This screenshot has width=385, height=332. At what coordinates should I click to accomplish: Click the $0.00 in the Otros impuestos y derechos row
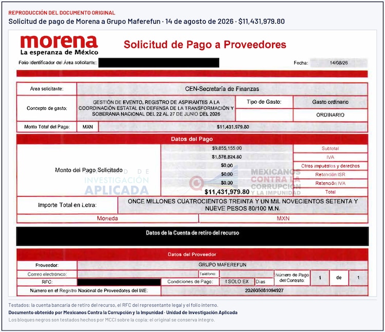coord(227,165)
